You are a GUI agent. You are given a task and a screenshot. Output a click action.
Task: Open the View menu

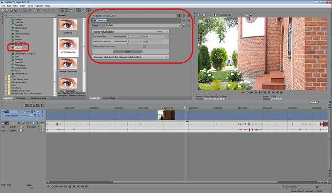click(15, 6)
